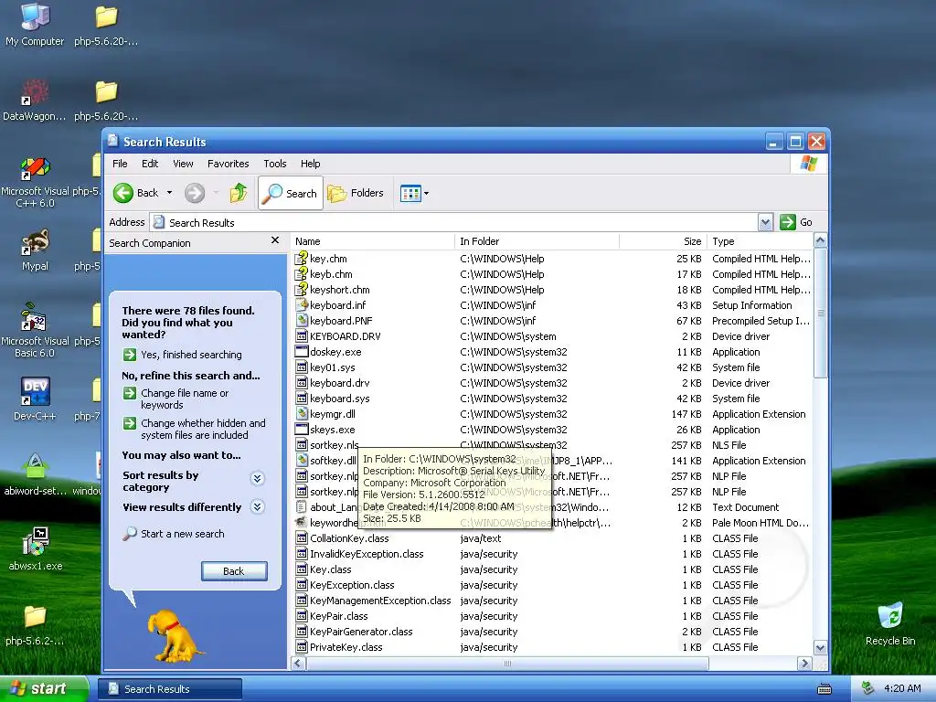Click Change whether hidden and system files included

point(194,429)
